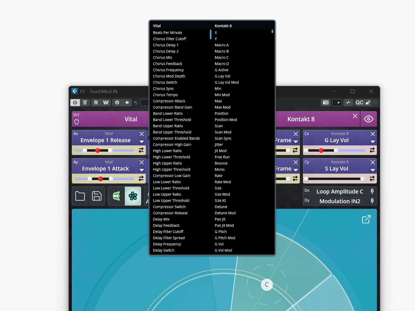Expand the G Lay Vol parameter dropdown arrow
The width and height of the screenshot is (415, 311).
click(373, 142)
